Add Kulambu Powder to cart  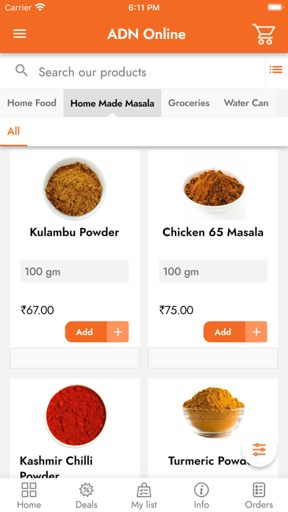pyautogui.click(x=86, y=332)
